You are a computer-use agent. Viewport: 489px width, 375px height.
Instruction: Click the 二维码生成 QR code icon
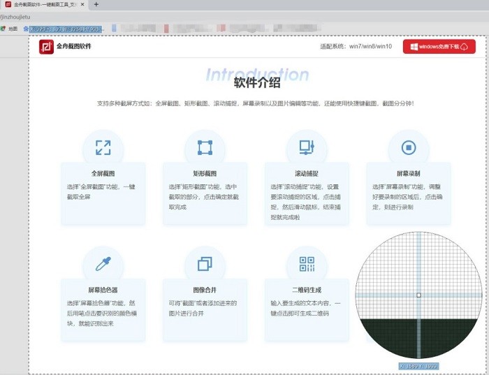307,264
